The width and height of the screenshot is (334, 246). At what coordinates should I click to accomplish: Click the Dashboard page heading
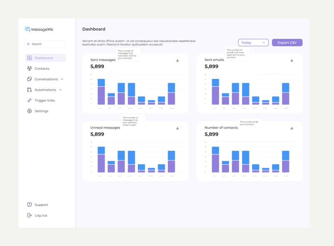94,29
